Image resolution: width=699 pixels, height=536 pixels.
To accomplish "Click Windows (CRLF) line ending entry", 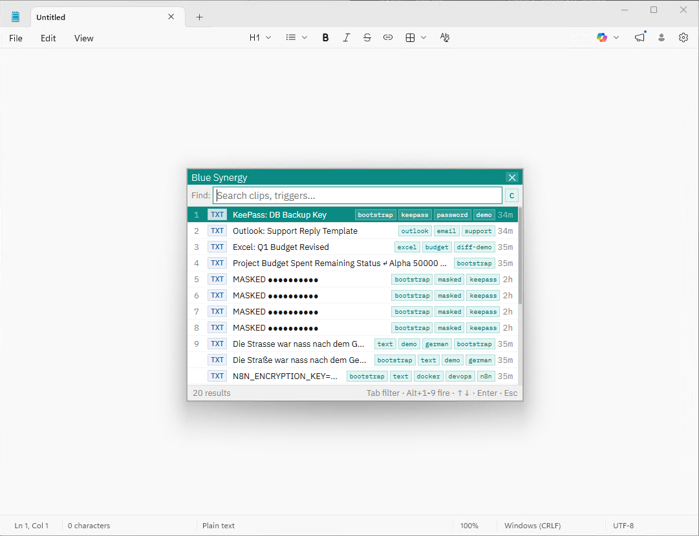I will click(x=533, y=526).
